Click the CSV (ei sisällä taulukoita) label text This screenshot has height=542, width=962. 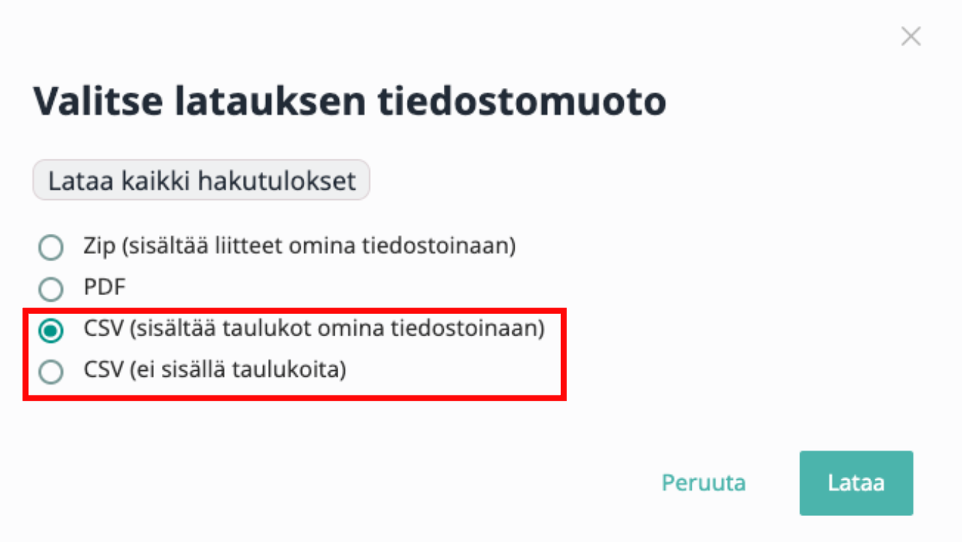[215, 370]
